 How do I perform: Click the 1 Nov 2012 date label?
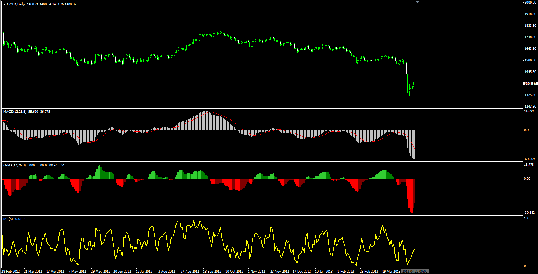257,271
